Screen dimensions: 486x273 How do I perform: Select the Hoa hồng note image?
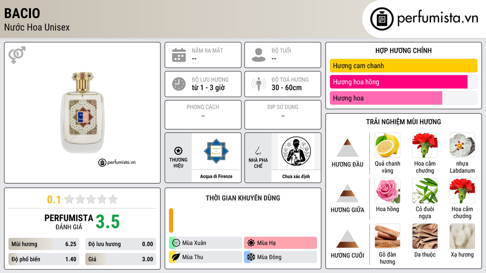click(387, 191)
